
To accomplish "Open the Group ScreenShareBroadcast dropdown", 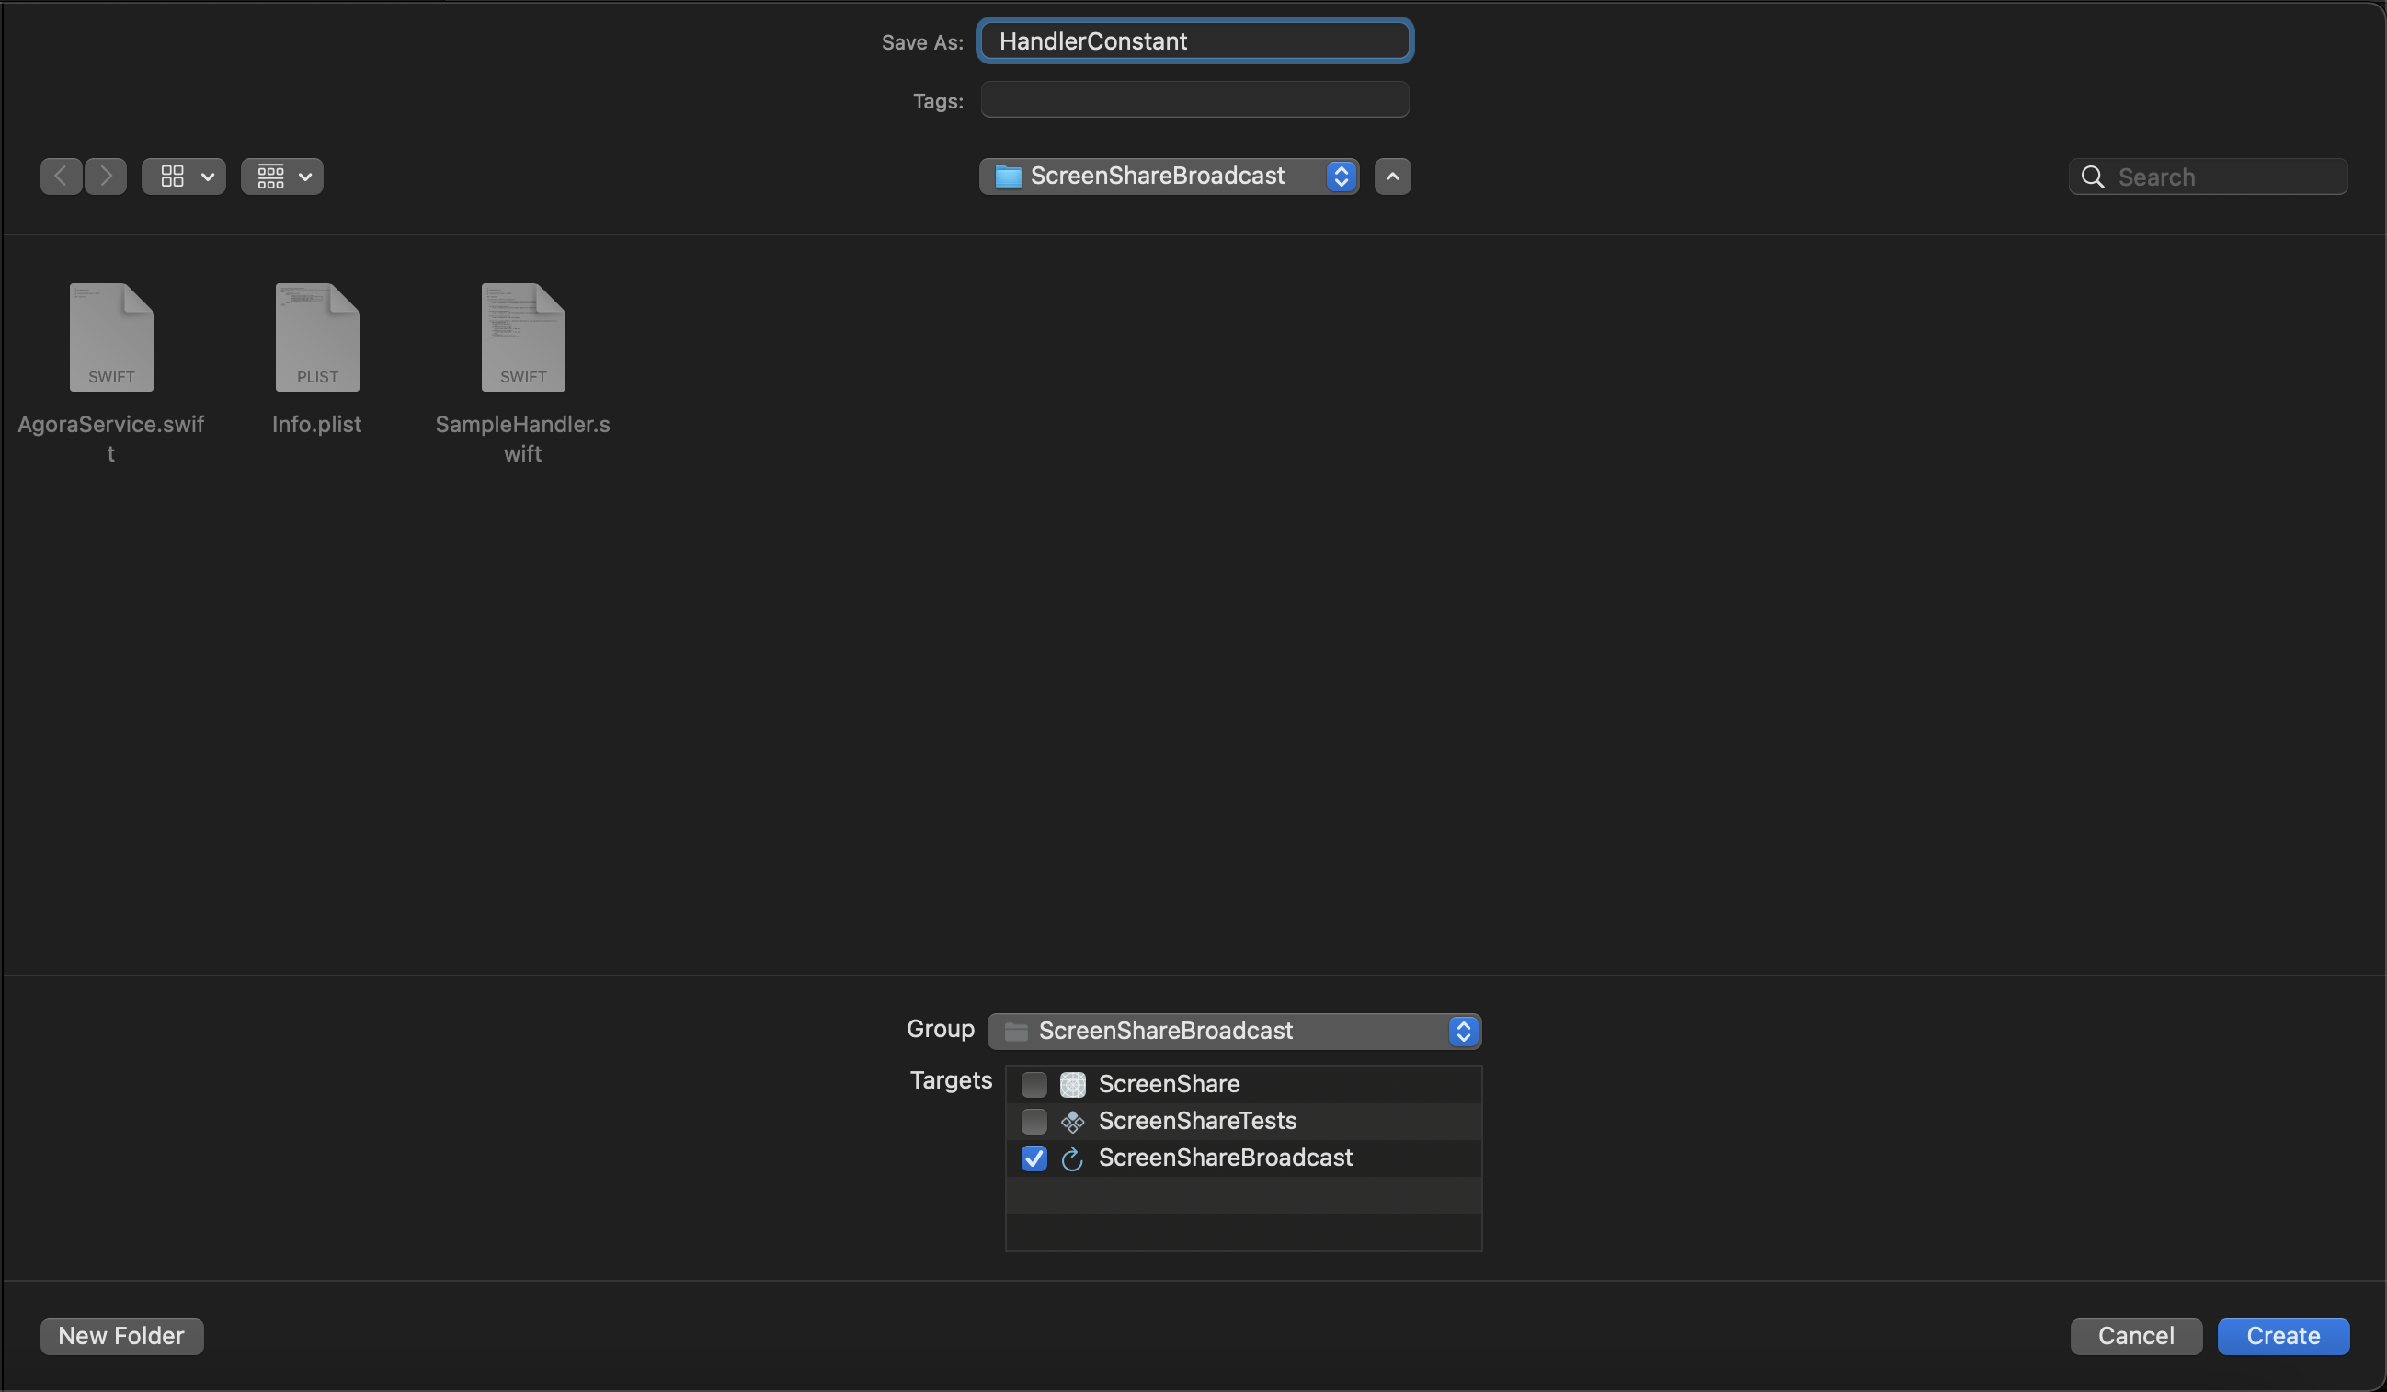I will pyautogui.click(x=1234, y=1032).
